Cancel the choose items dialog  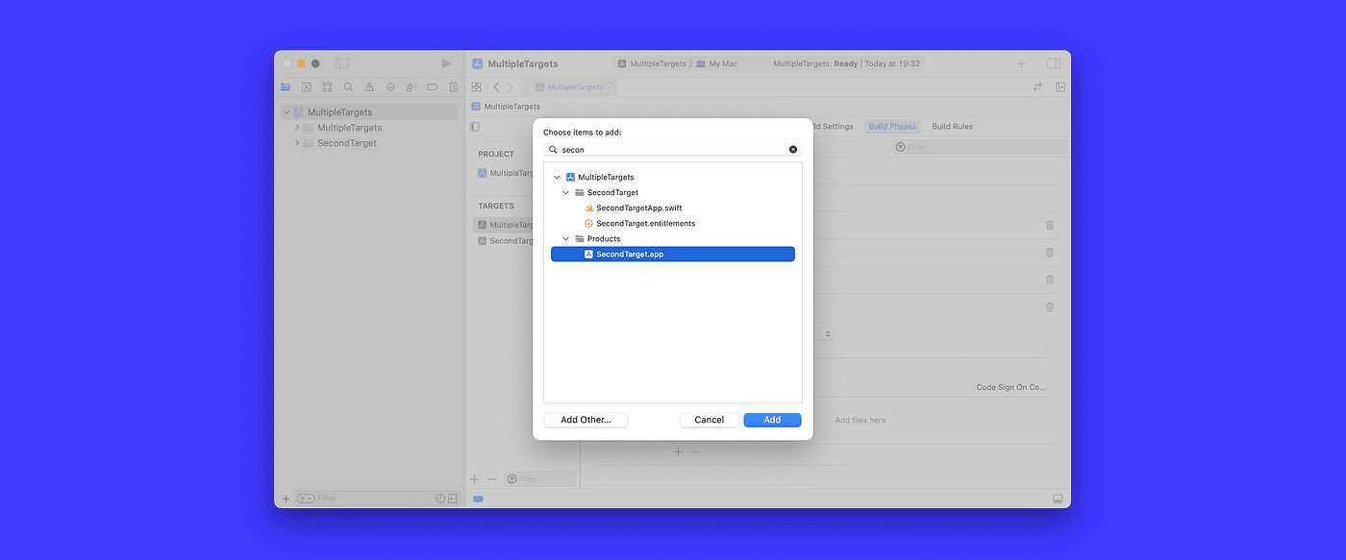pos(710,420)
